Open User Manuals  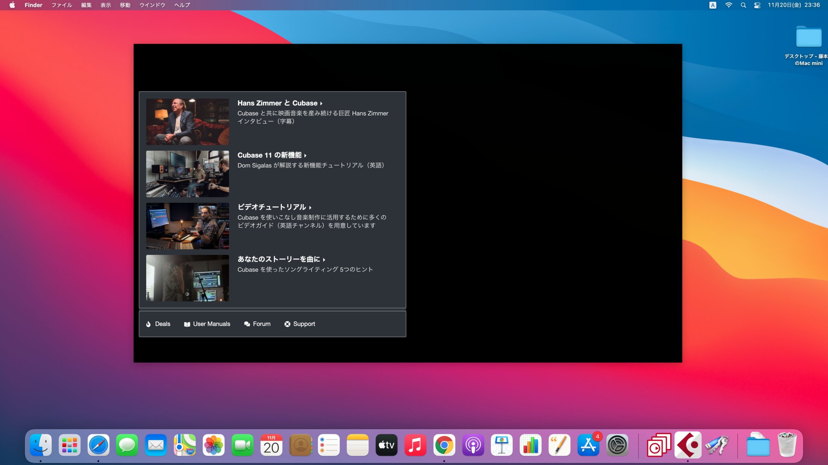point(207,324)
